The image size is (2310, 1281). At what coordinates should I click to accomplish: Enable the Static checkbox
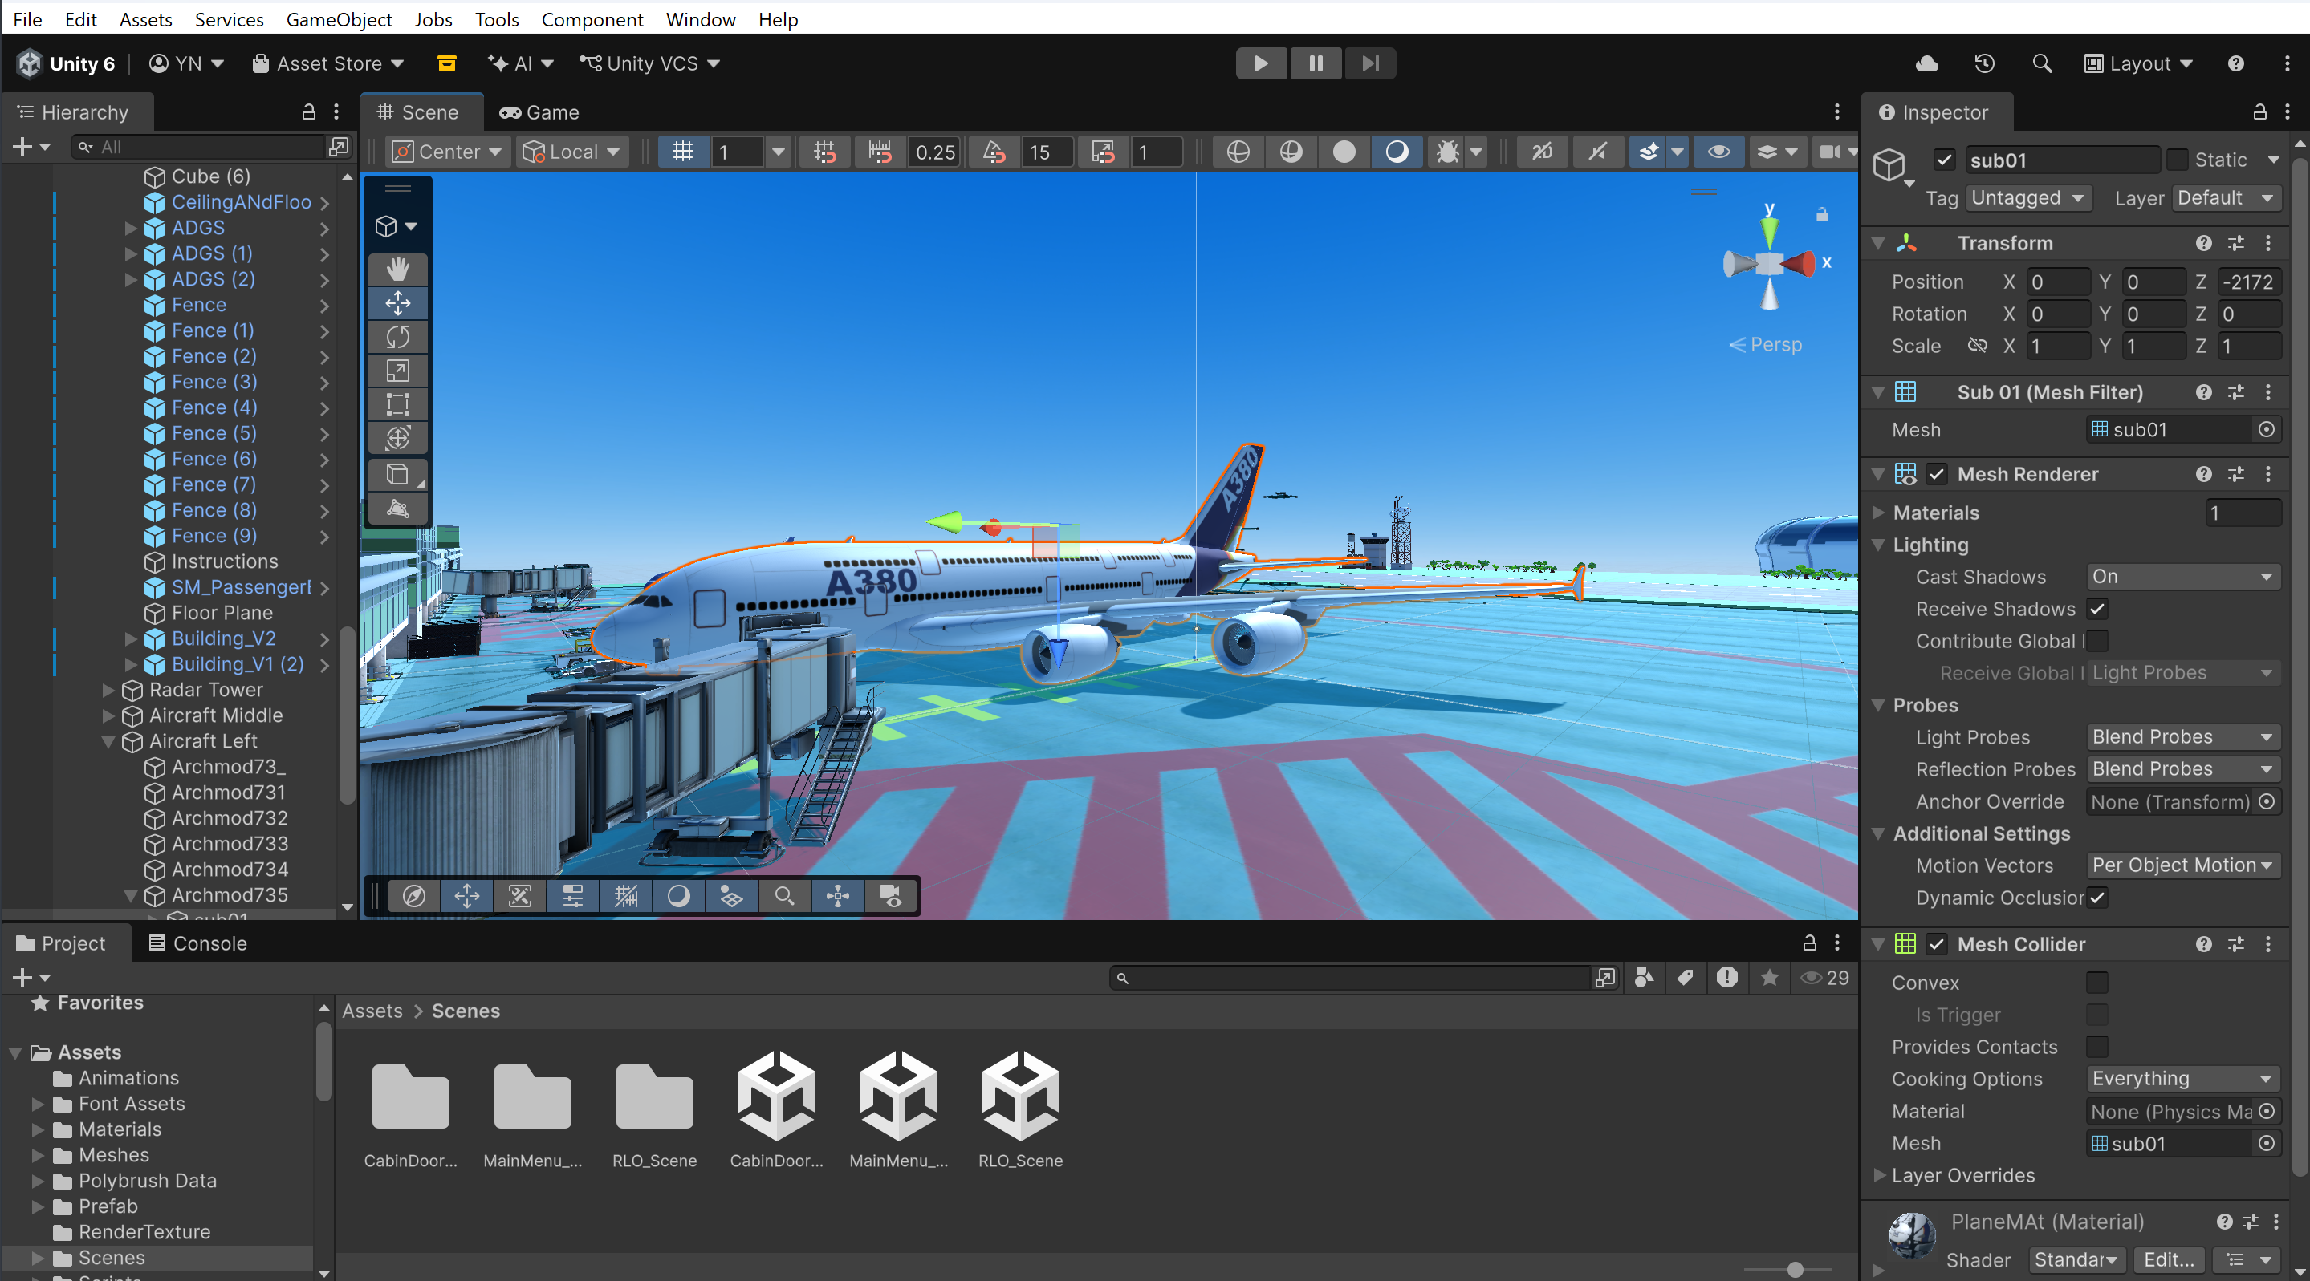click(2177, 160)
